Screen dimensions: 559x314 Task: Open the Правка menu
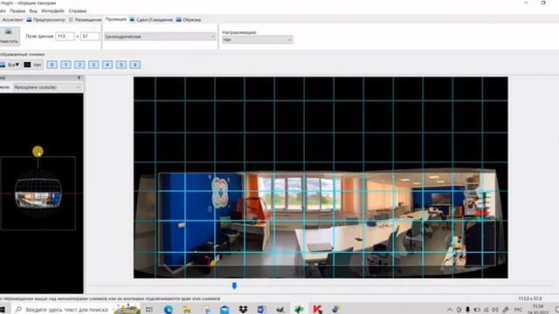(17, 11)
